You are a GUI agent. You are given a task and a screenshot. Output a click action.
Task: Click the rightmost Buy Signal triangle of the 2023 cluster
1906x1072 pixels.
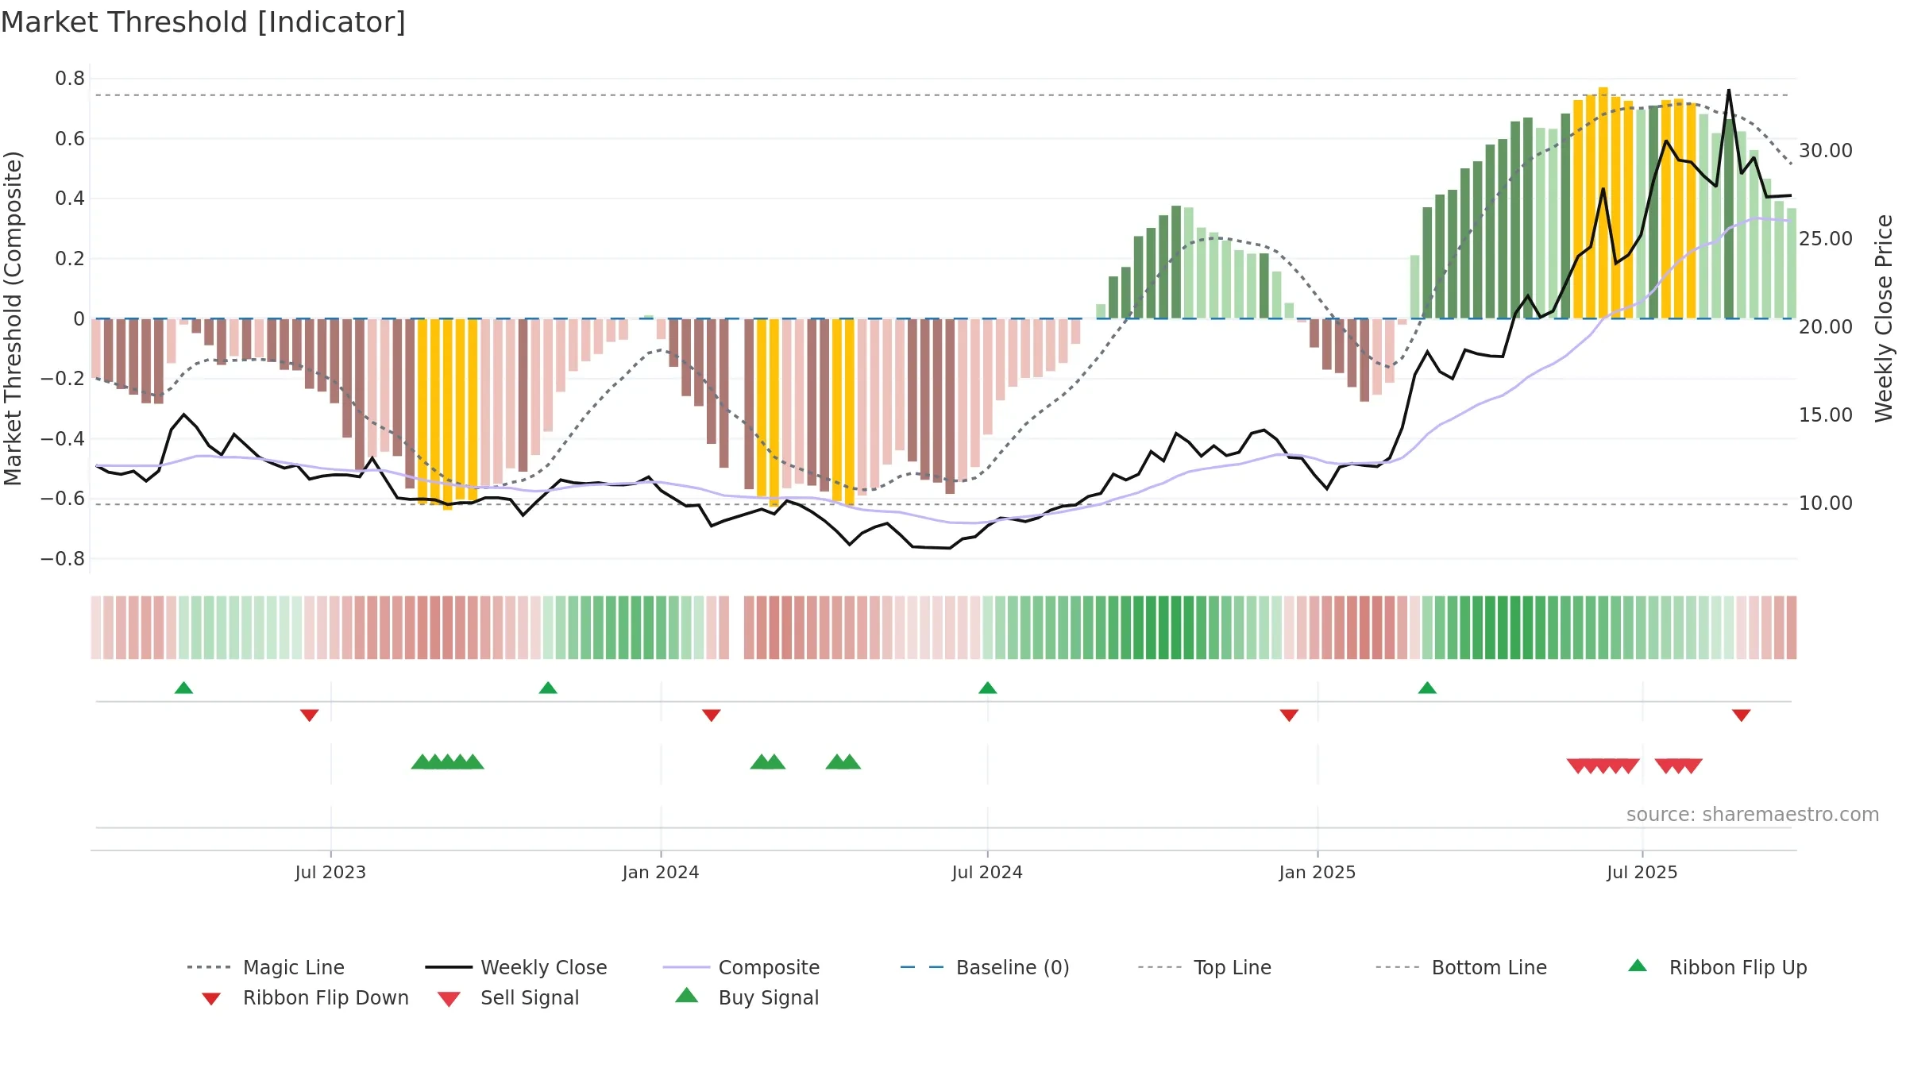coord(473,762)
